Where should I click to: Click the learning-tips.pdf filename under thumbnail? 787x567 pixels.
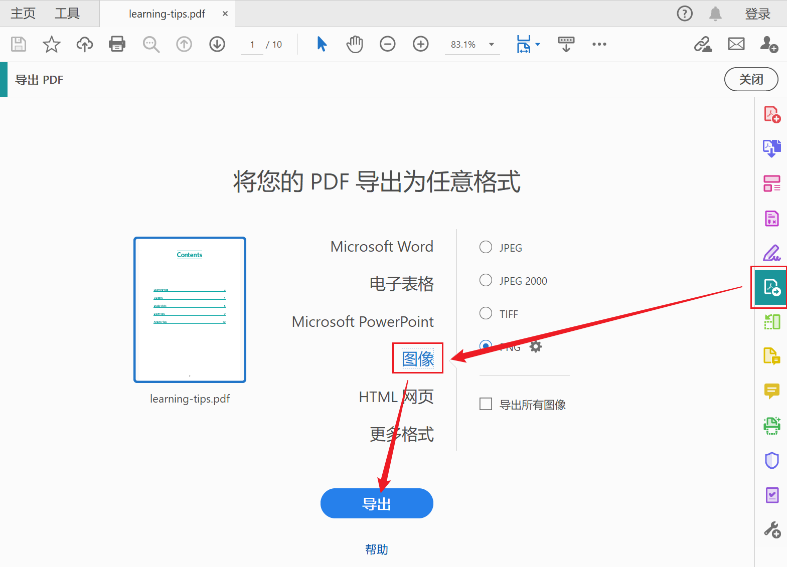tap(190, 399)
